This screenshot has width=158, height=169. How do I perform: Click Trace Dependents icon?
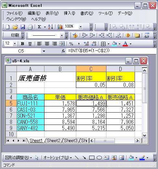point(102,35)
